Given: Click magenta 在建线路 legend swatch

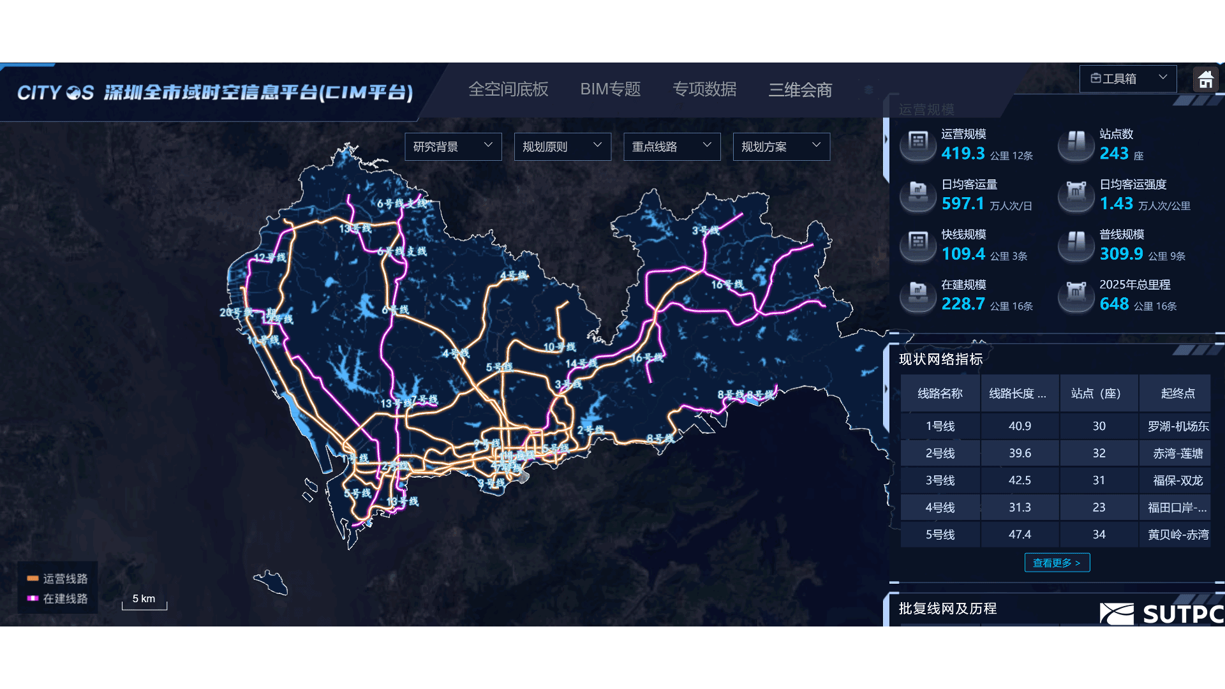Looking at the screenshot, I should pos(33,598).
